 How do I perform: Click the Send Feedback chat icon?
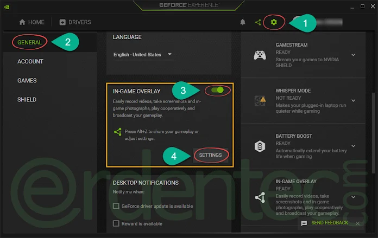point(304,223)
